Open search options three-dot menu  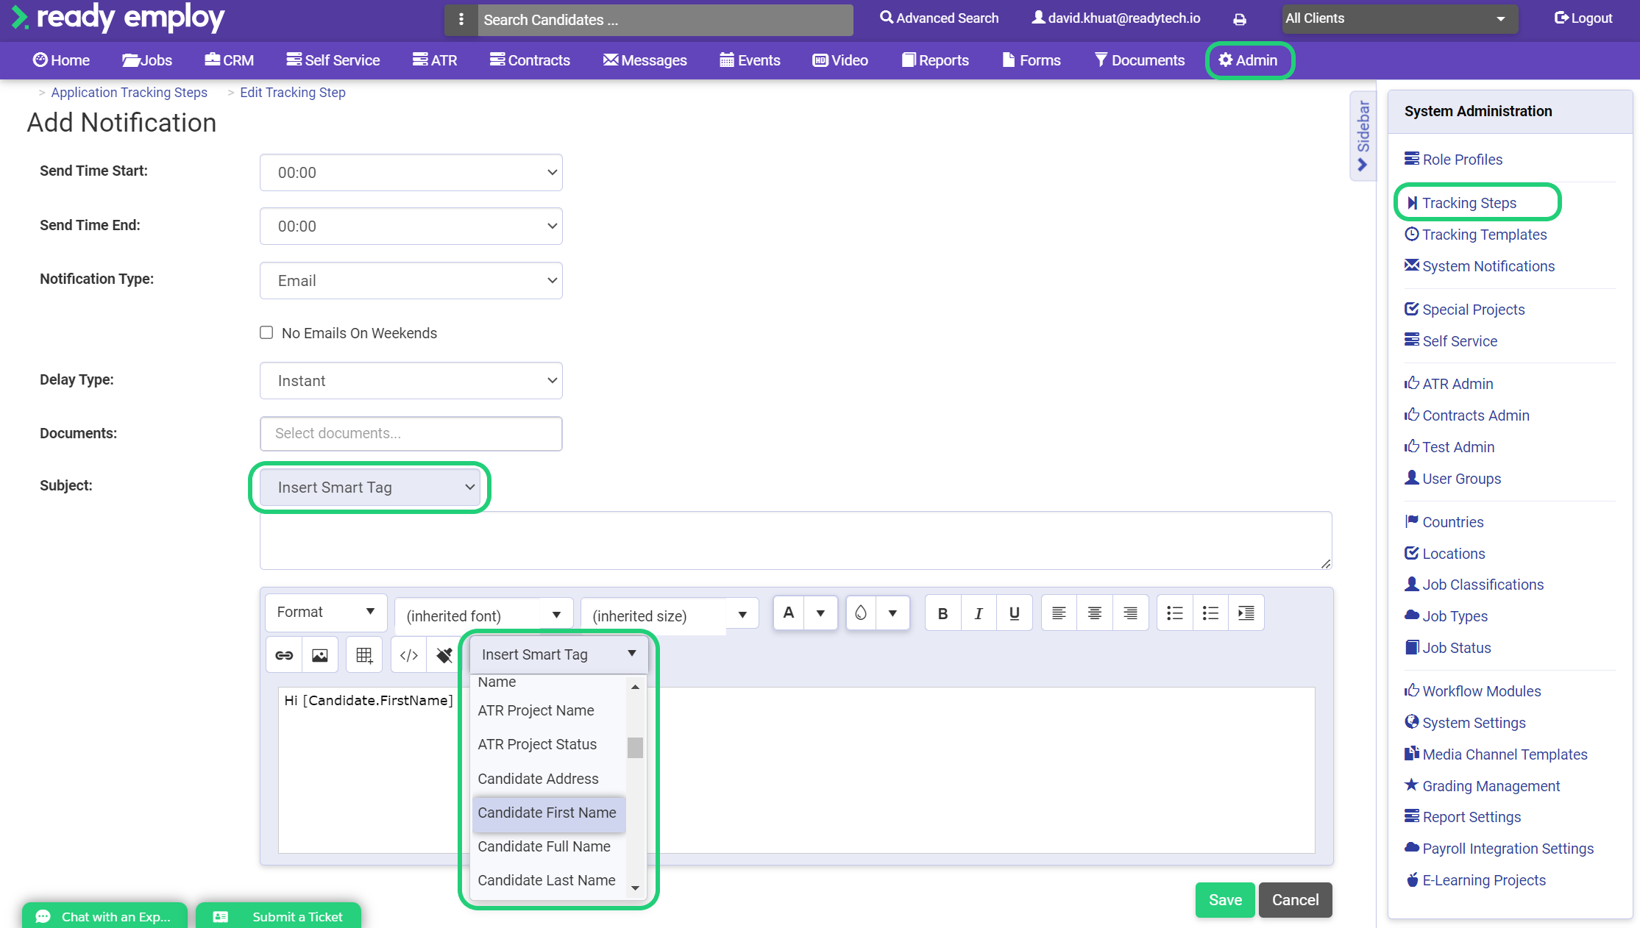(461, 20)
